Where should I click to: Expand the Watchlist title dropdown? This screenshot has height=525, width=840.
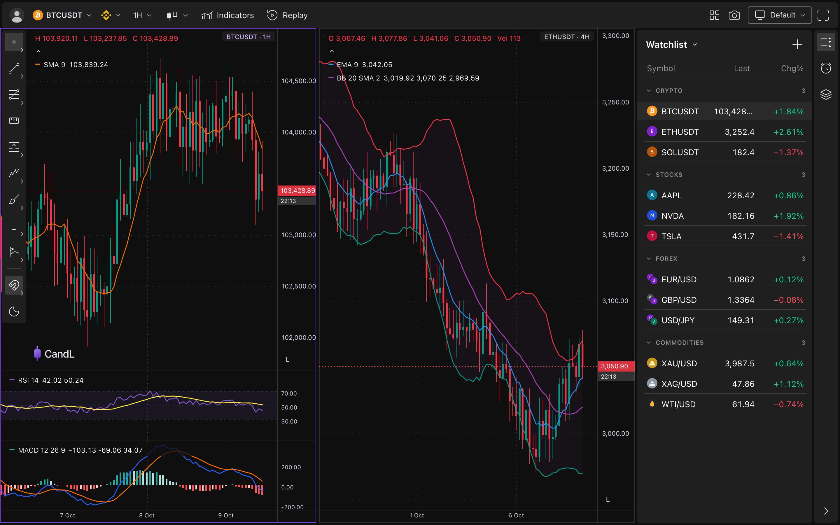[x=671, y=44]
